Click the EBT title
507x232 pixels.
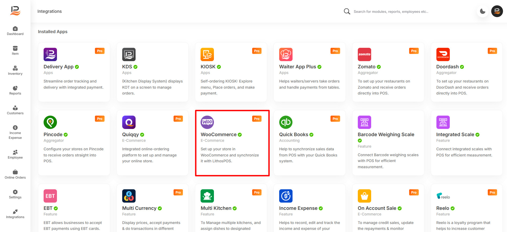click(48, 208)
